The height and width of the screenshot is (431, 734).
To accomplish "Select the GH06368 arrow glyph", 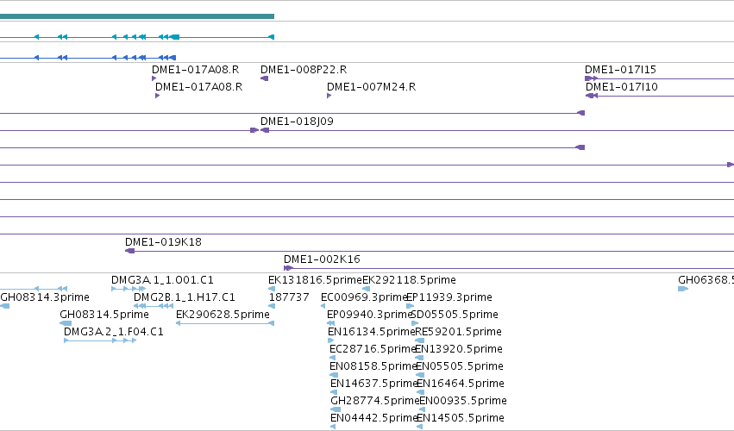I will (683, 289).
